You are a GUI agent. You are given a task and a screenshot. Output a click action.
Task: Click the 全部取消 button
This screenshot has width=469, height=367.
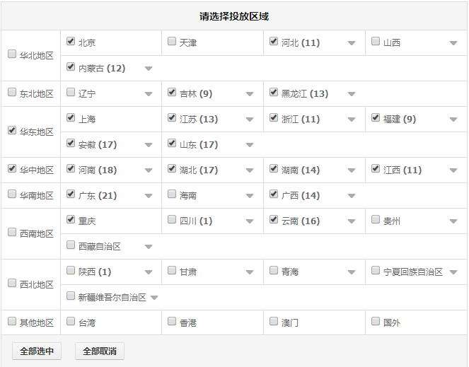click(100, 351)
